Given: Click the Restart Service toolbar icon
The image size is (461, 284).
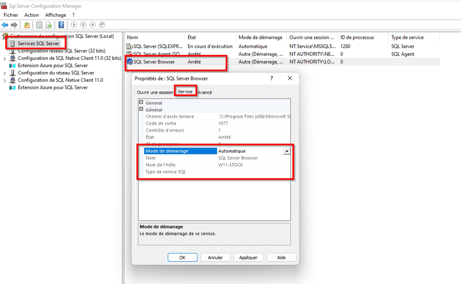Looking at the screenshot, I should click(x=102, y=25).
